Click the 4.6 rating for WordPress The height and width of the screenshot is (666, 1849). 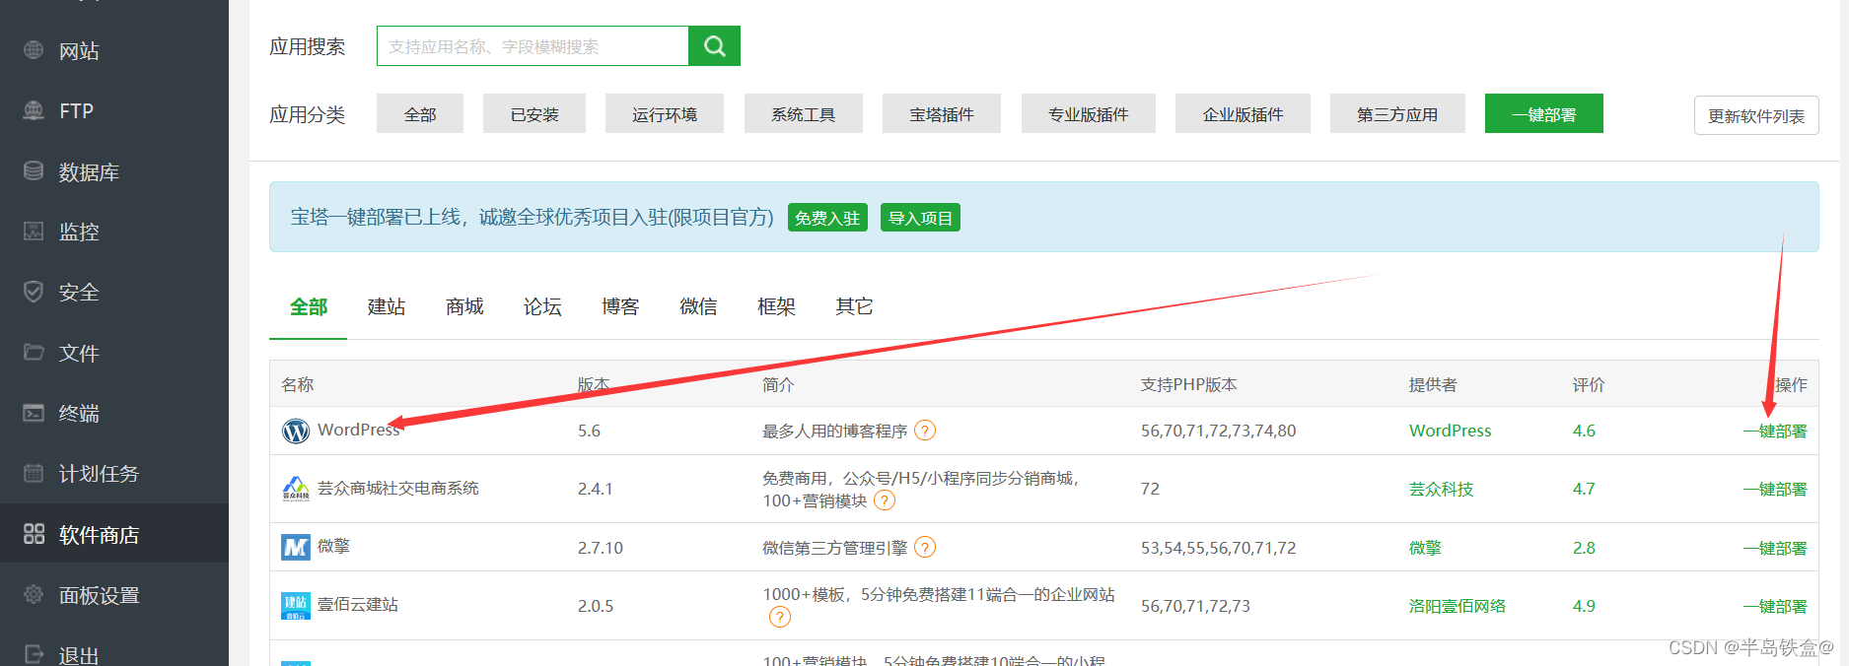1584,431
